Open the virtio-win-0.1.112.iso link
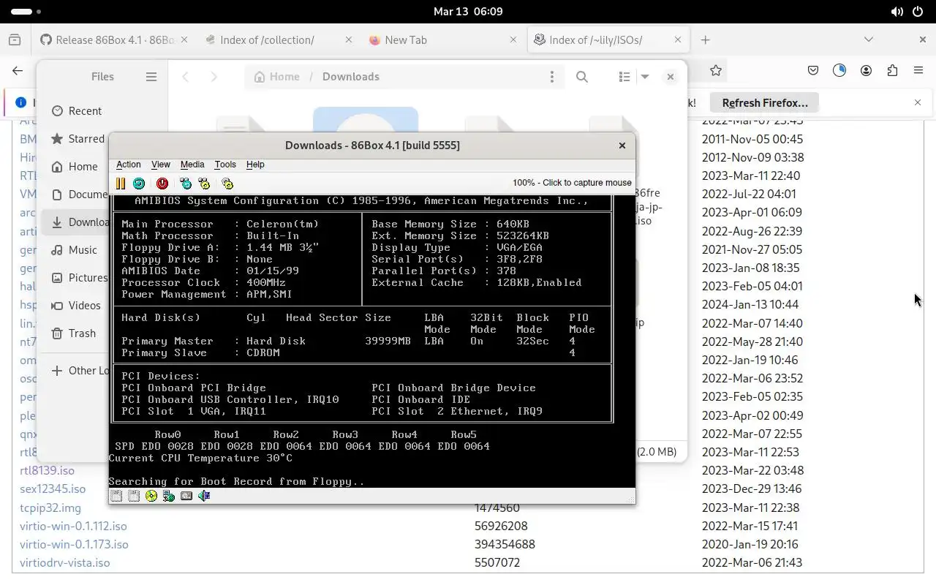Image resolution: width=936 pixels, height=585 pixels. tap(73, 526)
